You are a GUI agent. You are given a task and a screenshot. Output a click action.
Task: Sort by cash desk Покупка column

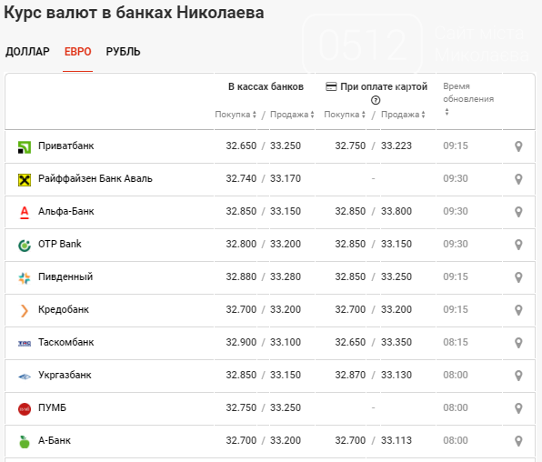[236, 115]
